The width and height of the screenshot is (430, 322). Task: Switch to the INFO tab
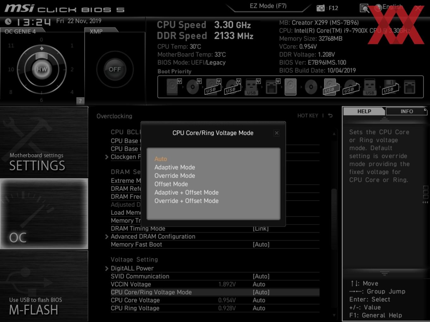[x=407, y=111]
